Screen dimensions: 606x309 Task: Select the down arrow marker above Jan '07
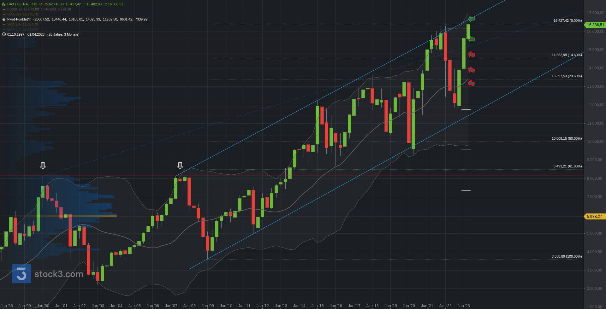[180, 166]
